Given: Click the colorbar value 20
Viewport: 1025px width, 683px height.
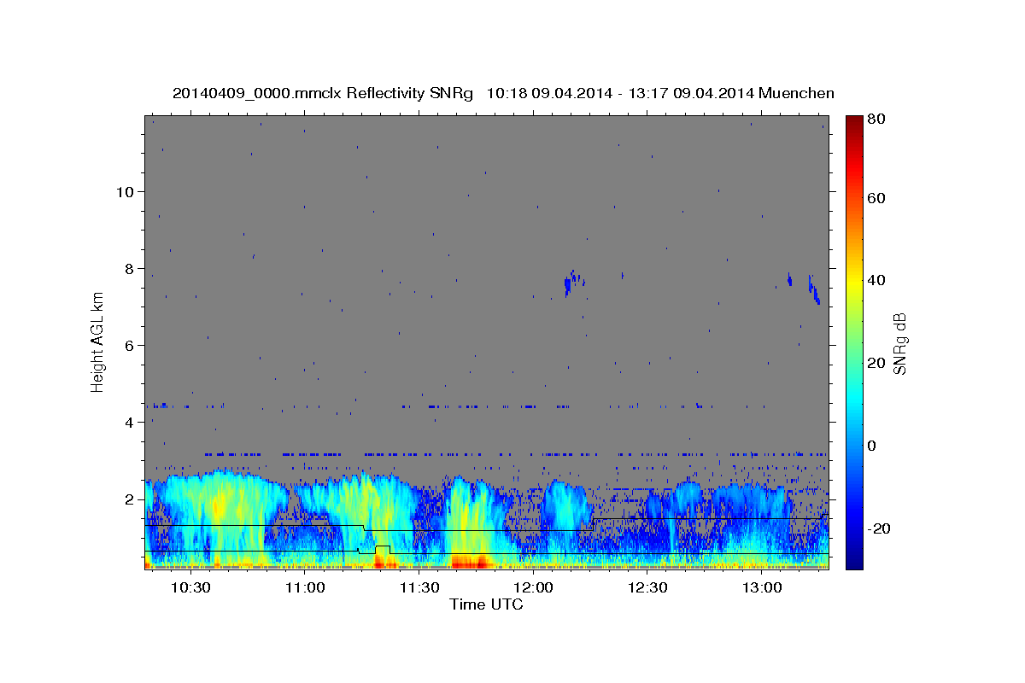Looking at the screenshot, I should pos(876,363).
